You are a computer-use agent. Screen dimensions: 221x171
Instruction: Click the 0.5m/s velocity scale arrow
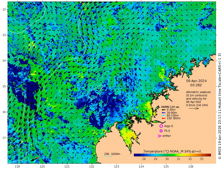coord(194,108)
